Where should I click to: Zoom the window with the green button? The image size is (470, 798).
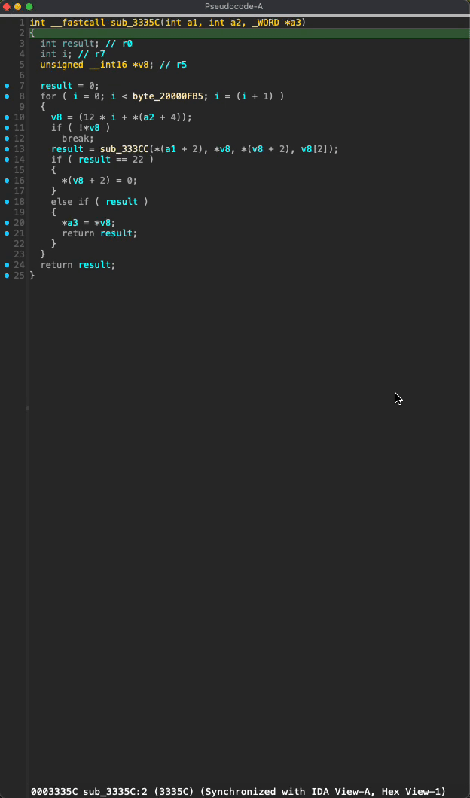pos(29,7)
